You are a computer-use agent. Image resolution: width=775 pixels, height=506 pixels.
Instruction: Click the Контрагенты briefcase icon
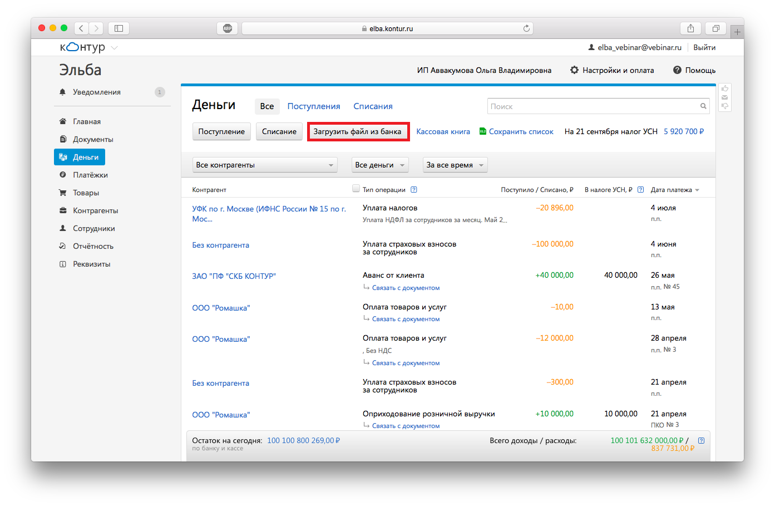[x=63, y=210]
